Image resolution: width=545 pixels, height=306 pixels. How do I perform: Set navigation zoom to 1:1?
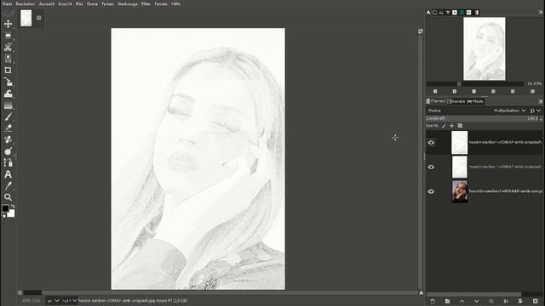(473, 91)
